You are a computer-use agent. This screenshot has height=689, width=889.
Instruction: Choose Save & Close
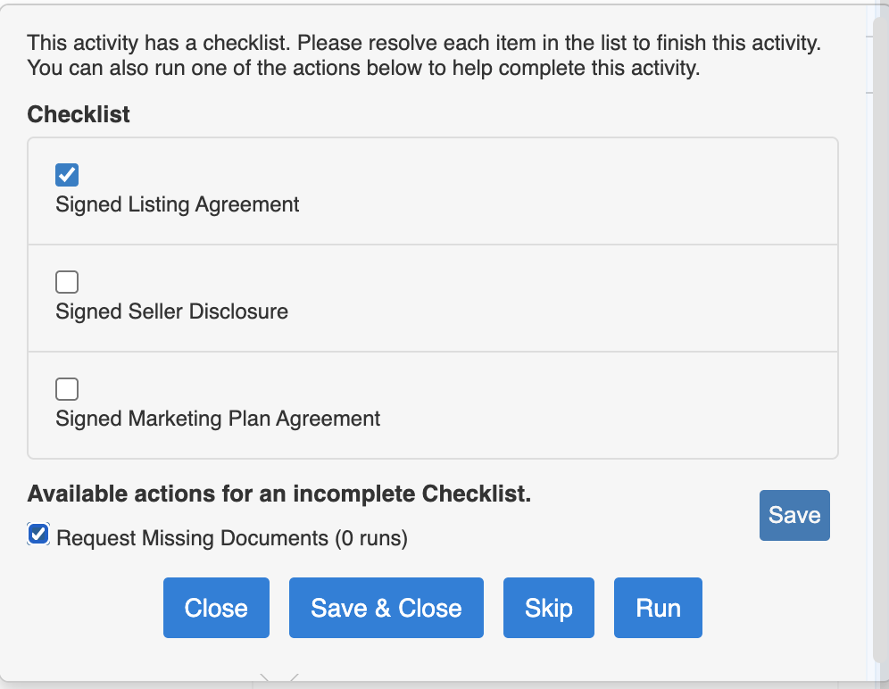[386, 608]
